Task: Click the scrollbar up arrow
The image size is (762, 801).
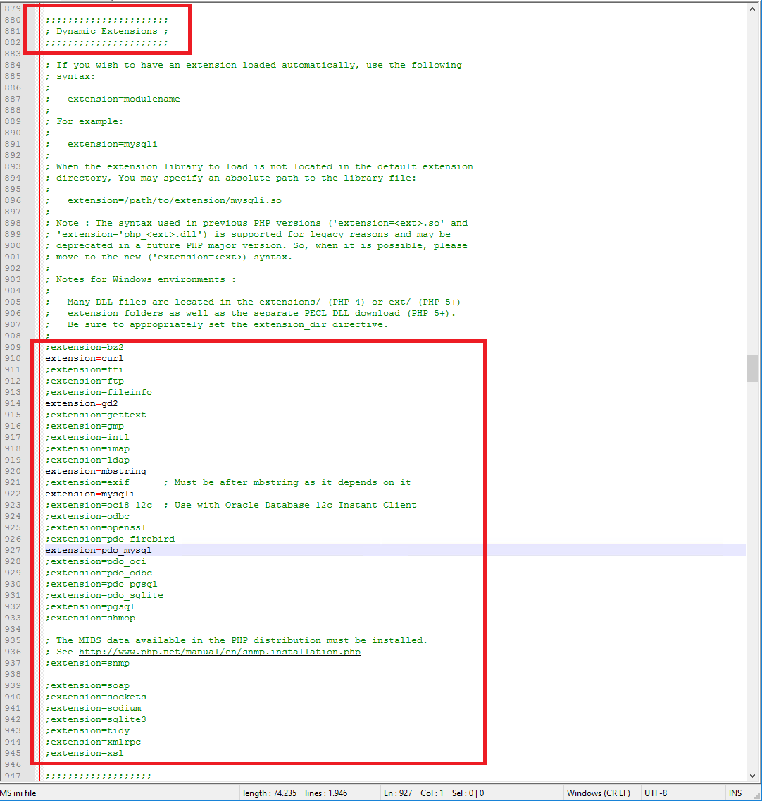Action: pyautogui.click(x=752, y=9)
